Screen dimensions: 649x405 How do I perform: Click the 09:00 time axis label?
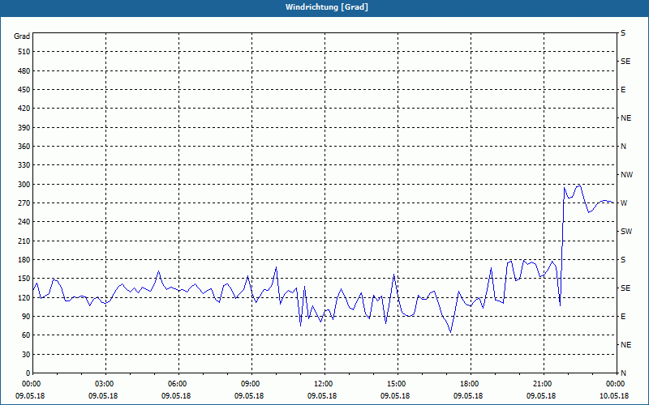click(x=251, y=384)
